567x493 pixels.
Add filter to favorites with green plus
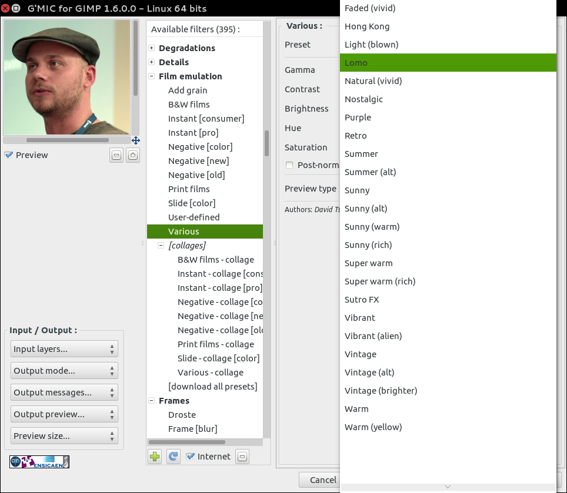click(x=155, y=457)
